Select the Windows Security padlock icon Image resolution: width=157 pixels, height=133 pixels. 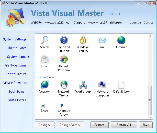(83, 40)
